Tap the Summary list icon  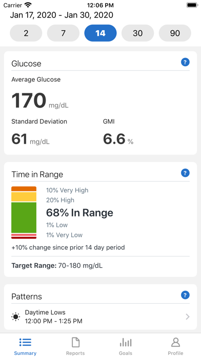point(25,342)
